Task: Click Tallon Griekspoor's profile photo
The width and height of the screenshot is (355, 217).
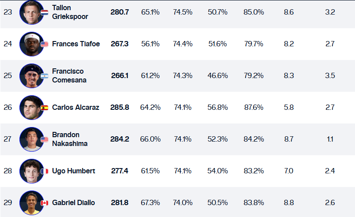Action: point(31,12)
